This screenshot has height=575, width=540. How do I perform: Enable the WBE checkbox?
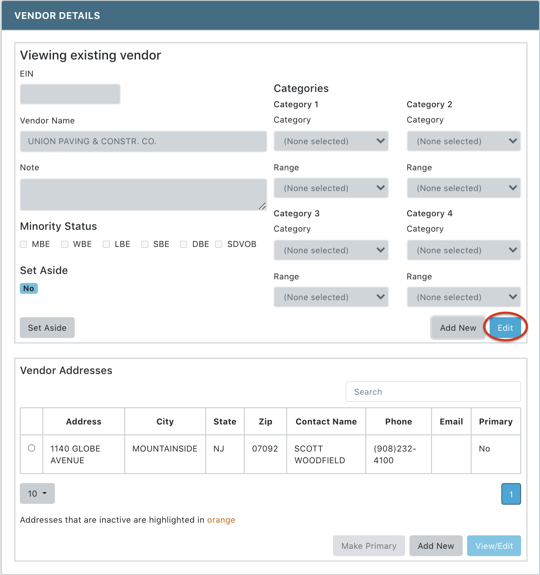[65, 244]
